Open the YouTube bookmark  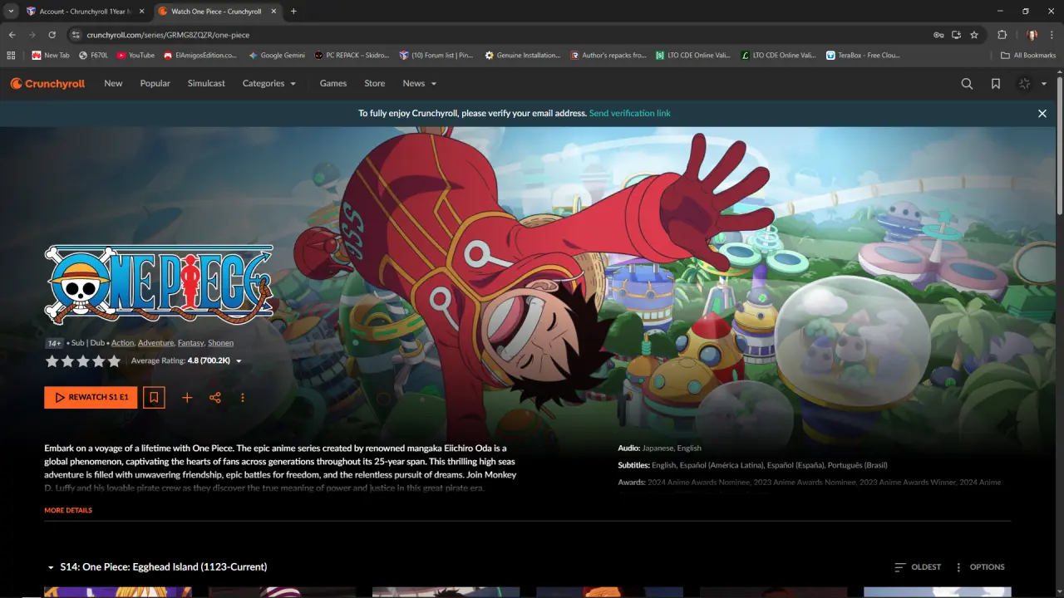(135, 56)
